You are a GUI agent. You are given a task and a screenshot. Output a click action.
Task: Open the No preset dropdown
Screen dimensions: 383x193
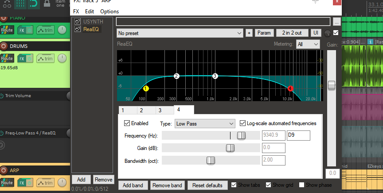[x=180, y=33]
